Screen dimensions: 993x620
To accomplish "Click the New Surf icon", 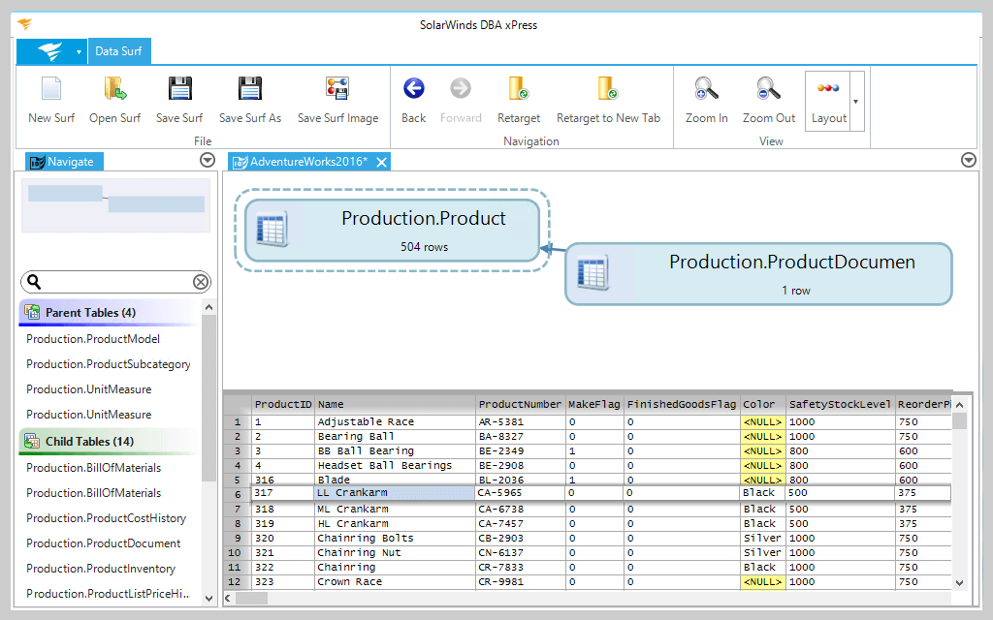I will 51,90.
